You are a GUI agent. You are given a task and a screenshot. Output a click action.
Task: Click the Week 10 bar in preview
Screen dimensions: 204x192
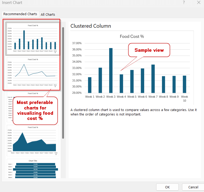click(x=184, y=84)
